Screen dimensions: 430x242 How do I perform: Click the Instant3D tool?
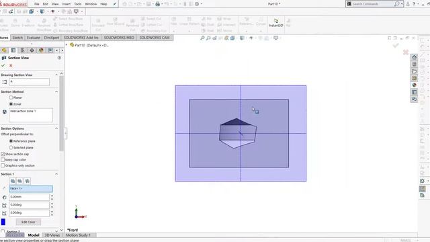tap(276, 23)
